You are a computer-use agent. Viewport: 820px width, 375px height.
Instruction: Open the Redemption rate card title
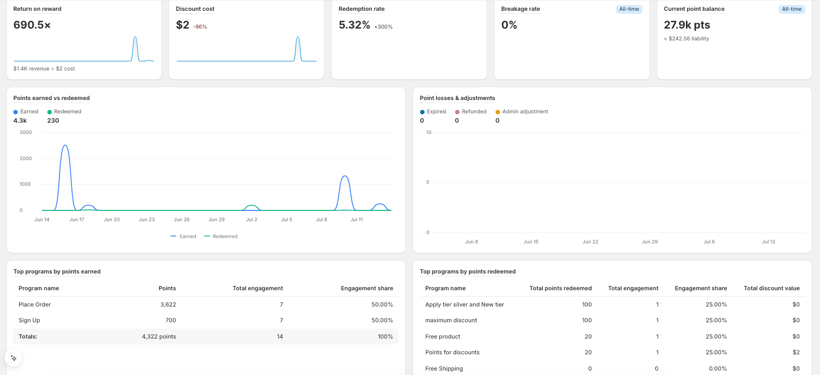361,9
